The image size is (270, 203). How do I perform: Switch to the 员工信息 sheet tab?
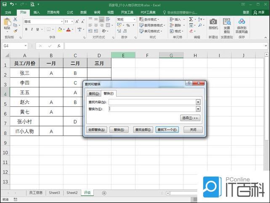(x=36, y=193)
